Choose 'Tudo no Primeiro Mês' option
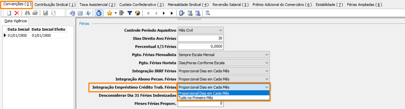The image size is (405, 109). pos(196,98)
